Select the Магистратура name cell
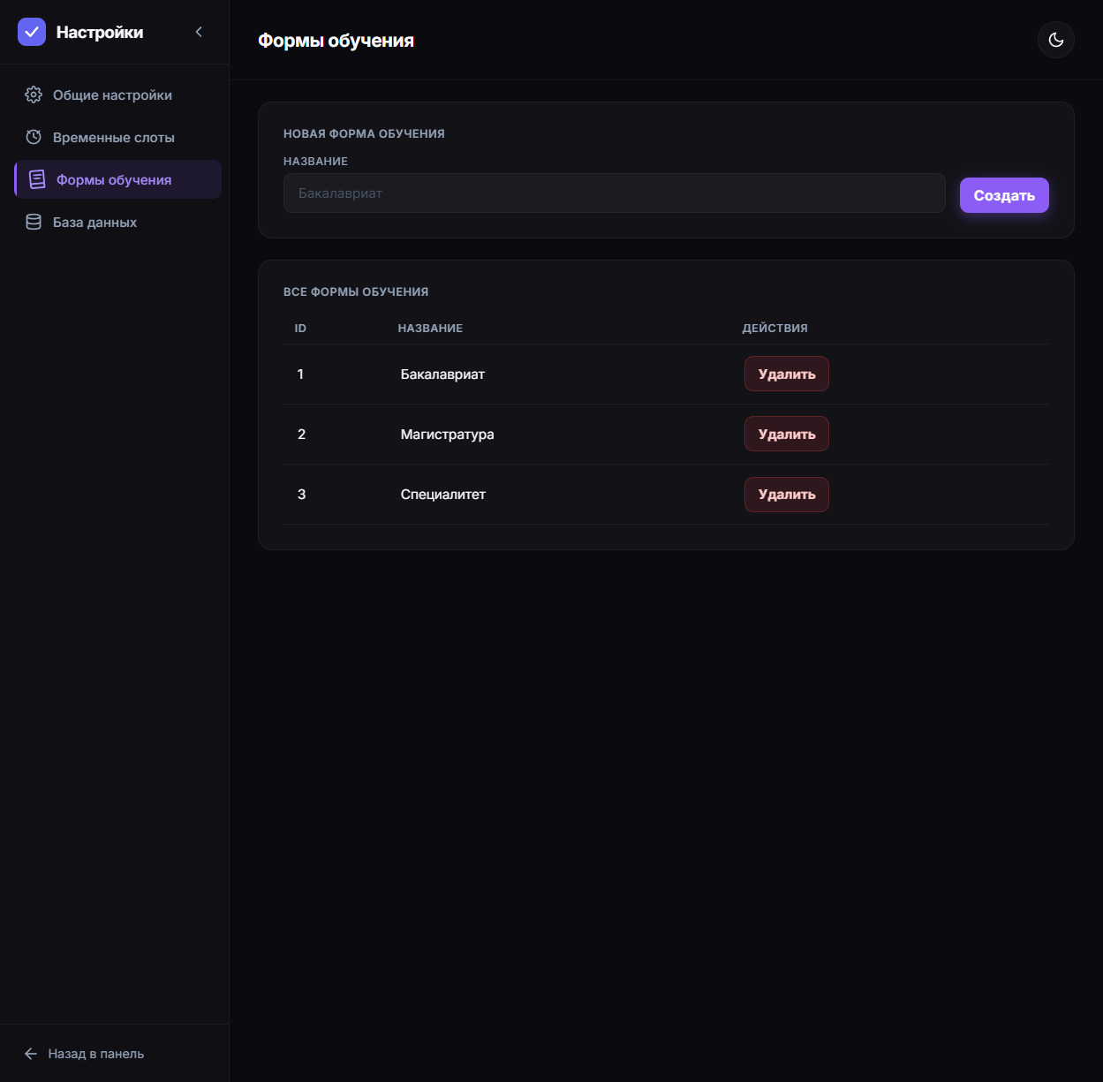This screenshot has height=1082, width=1103. tap(447, 434)
